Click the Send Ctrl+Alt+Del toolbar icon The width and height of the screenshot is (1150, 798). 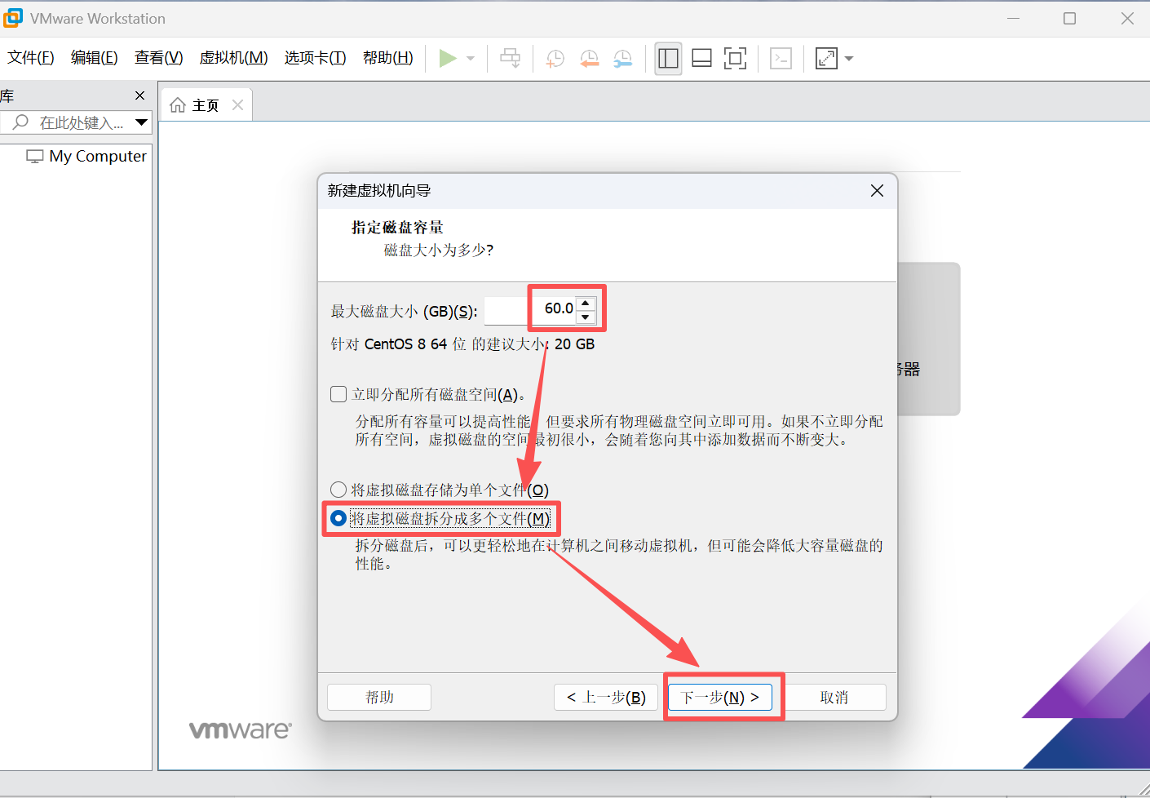tap(511, 58)
